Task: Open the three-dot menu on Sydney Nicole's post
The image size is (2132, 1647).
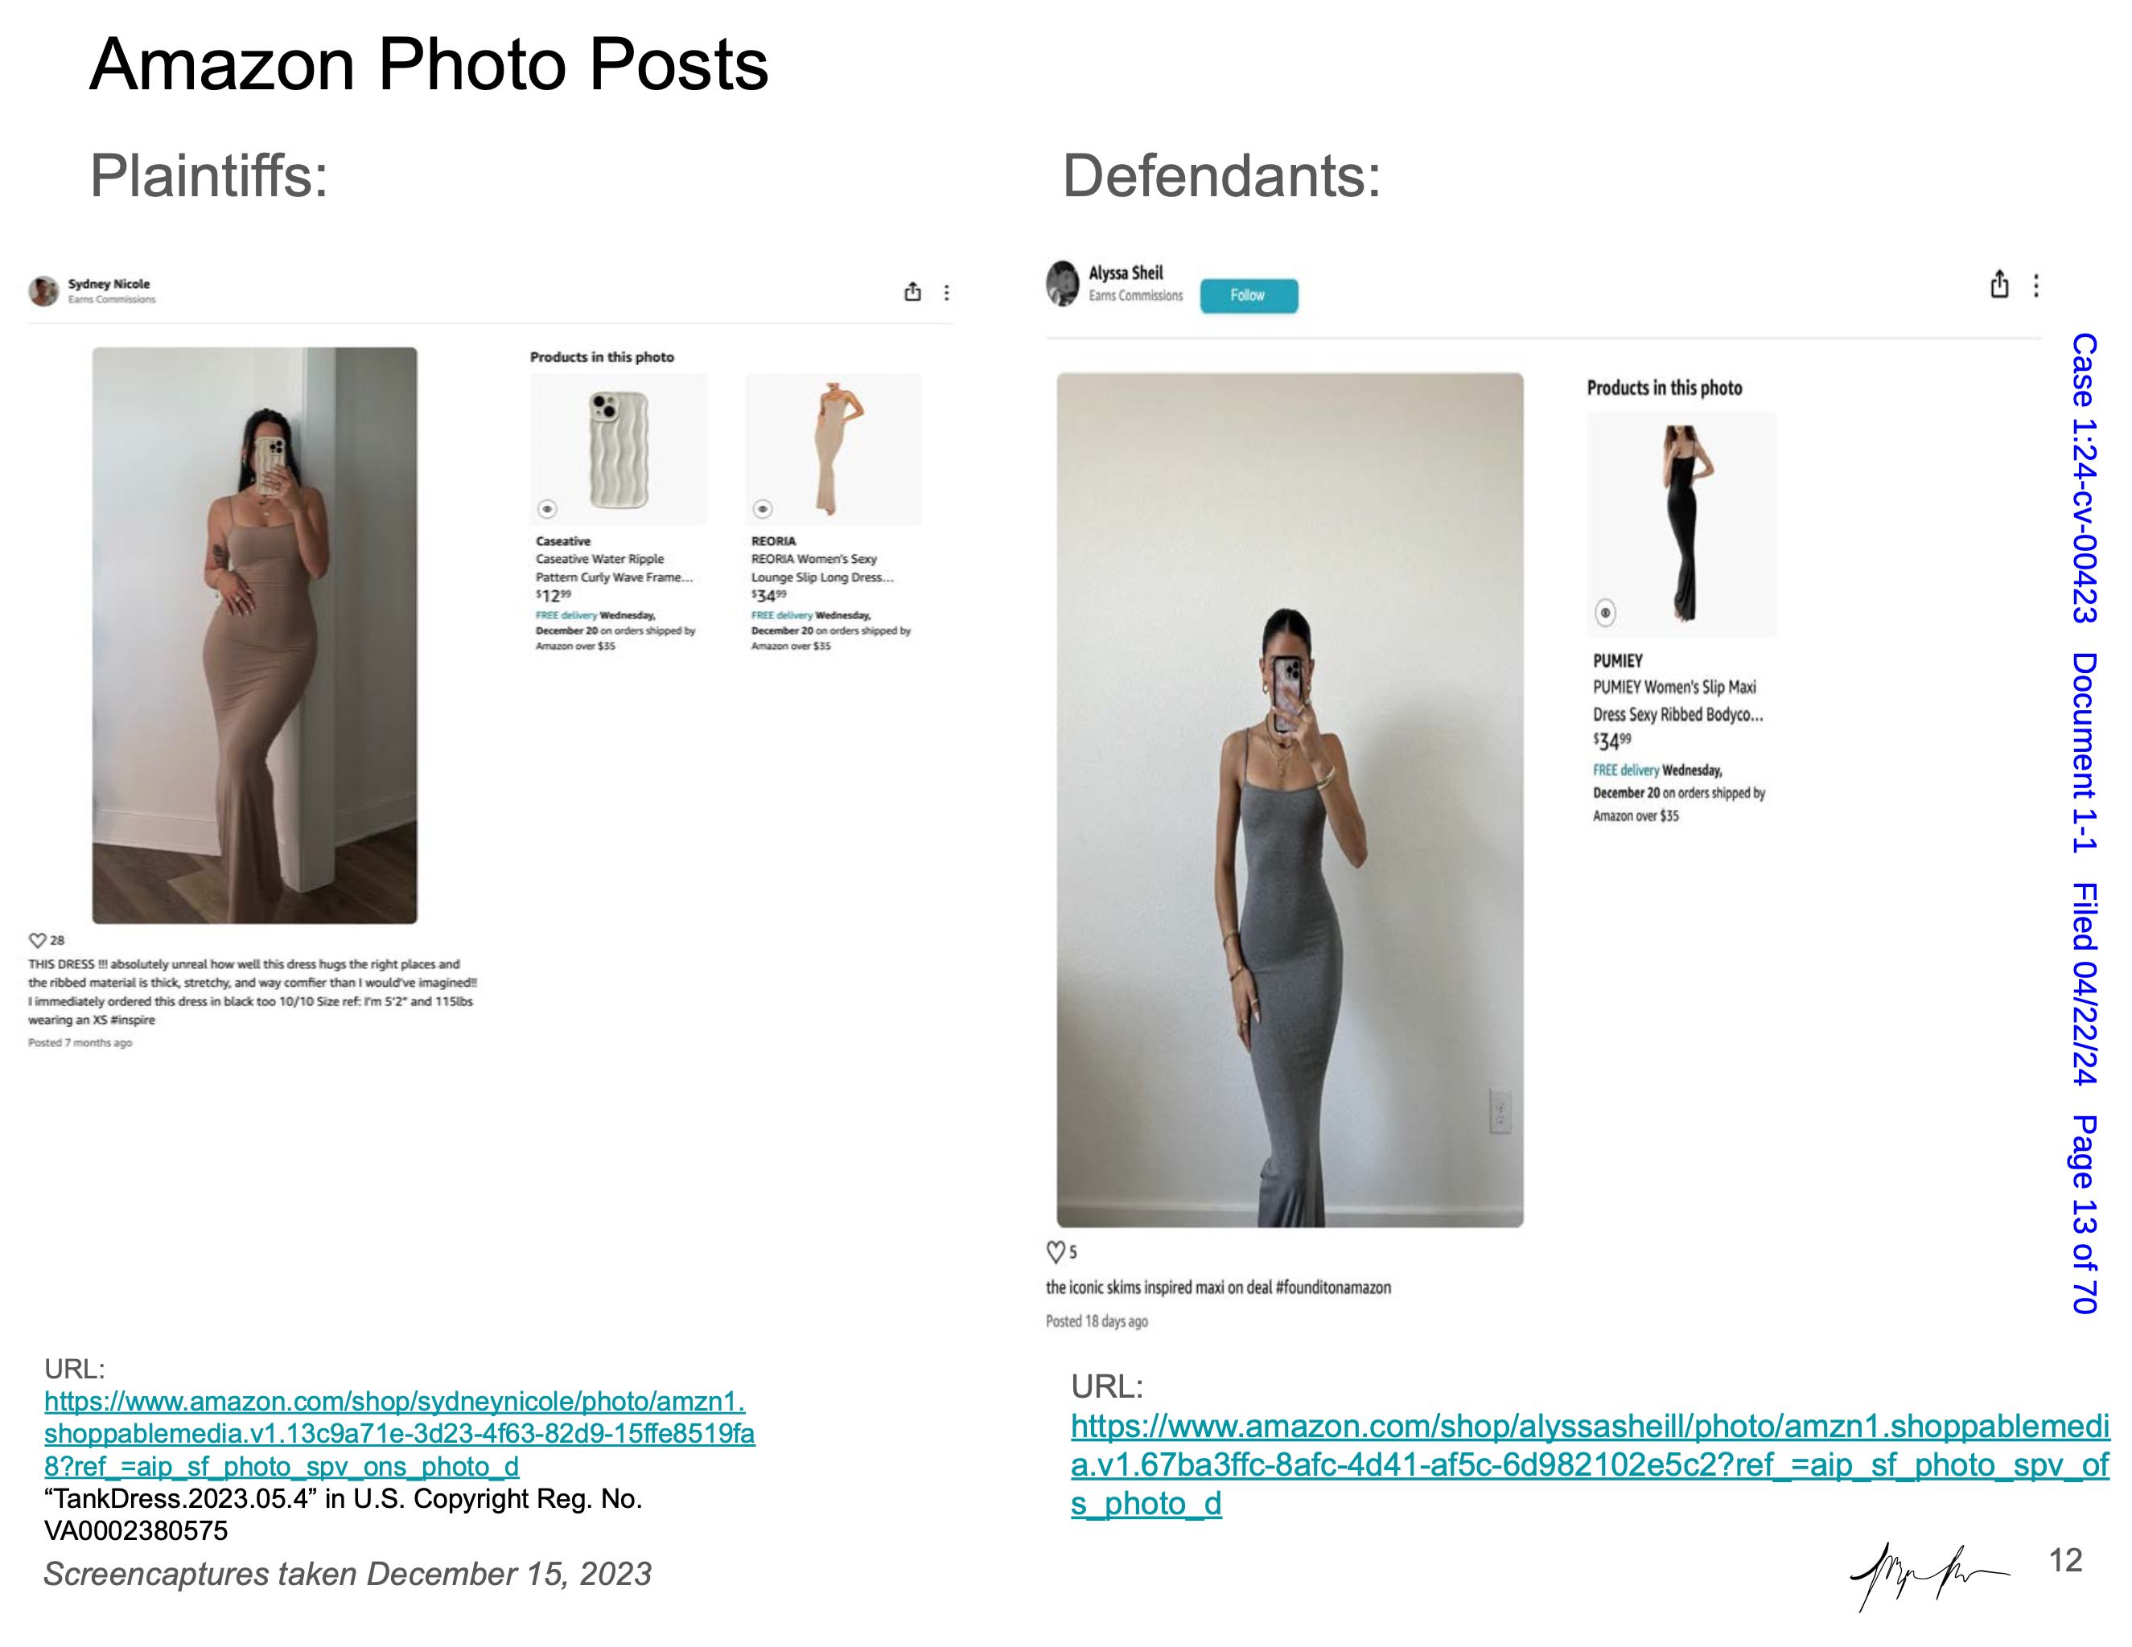Action: 946,293
